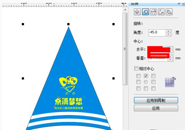Click the 应用到再制 button
This screenshot has height=130, width=185.
coord(156,100)
